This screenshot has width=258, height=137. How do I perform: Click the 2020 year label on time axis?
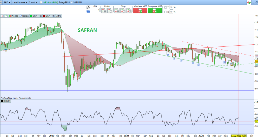coord(51,136)
